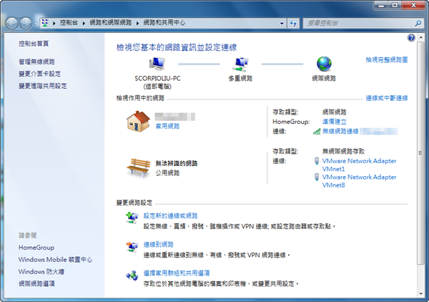Click 公用網路 network type text
This screenshot has height=302, width=429.
click(x=167, y=173)
